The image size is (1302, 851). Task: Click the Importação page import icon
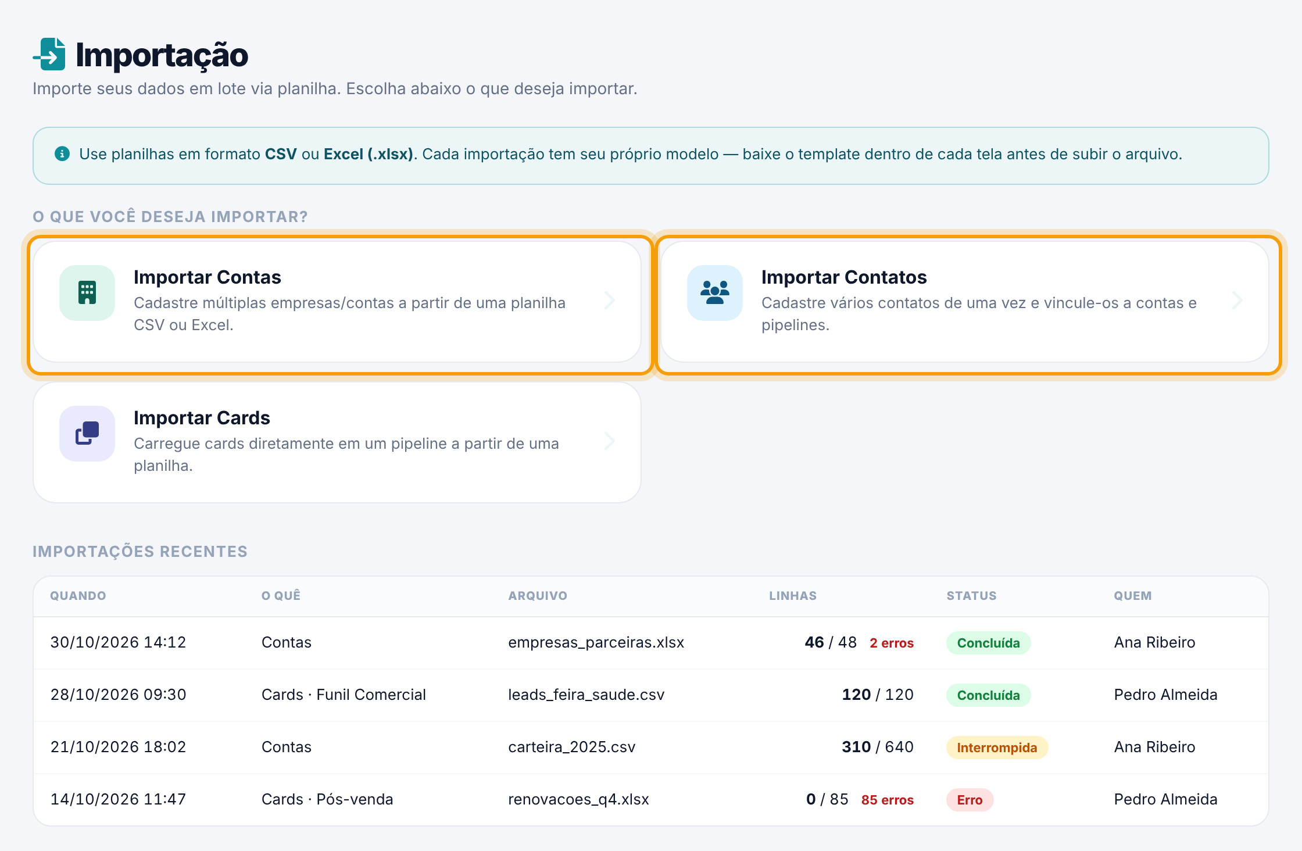coord(49,55)
